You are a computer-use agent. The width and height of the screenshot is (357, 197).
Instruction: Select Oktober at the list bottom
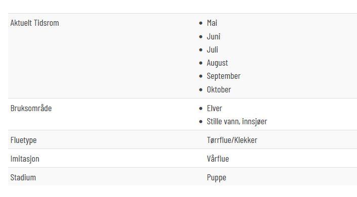(x=219, y=89)
